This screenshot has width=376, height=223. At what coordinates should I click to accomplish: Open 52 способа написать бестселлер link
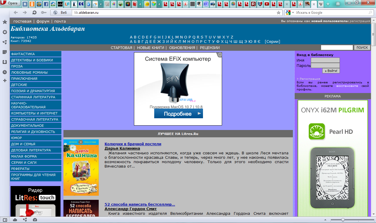(140, 204)
